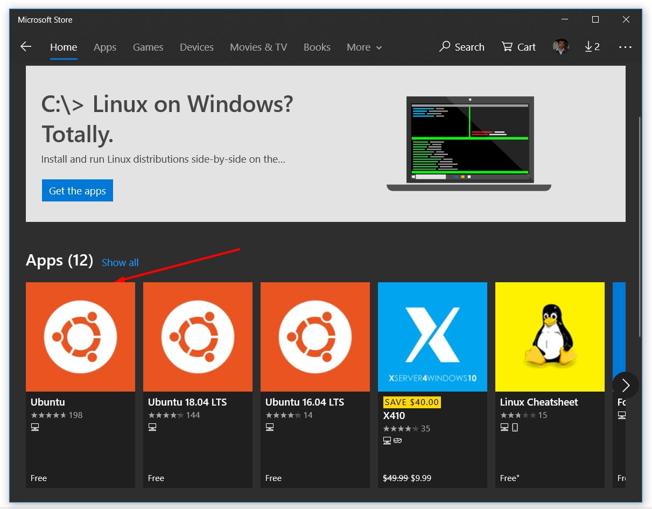Click the SAVE $40.00 badge
Image resolution: width=652 pixels, height=509 pixels.
(412, 402)
